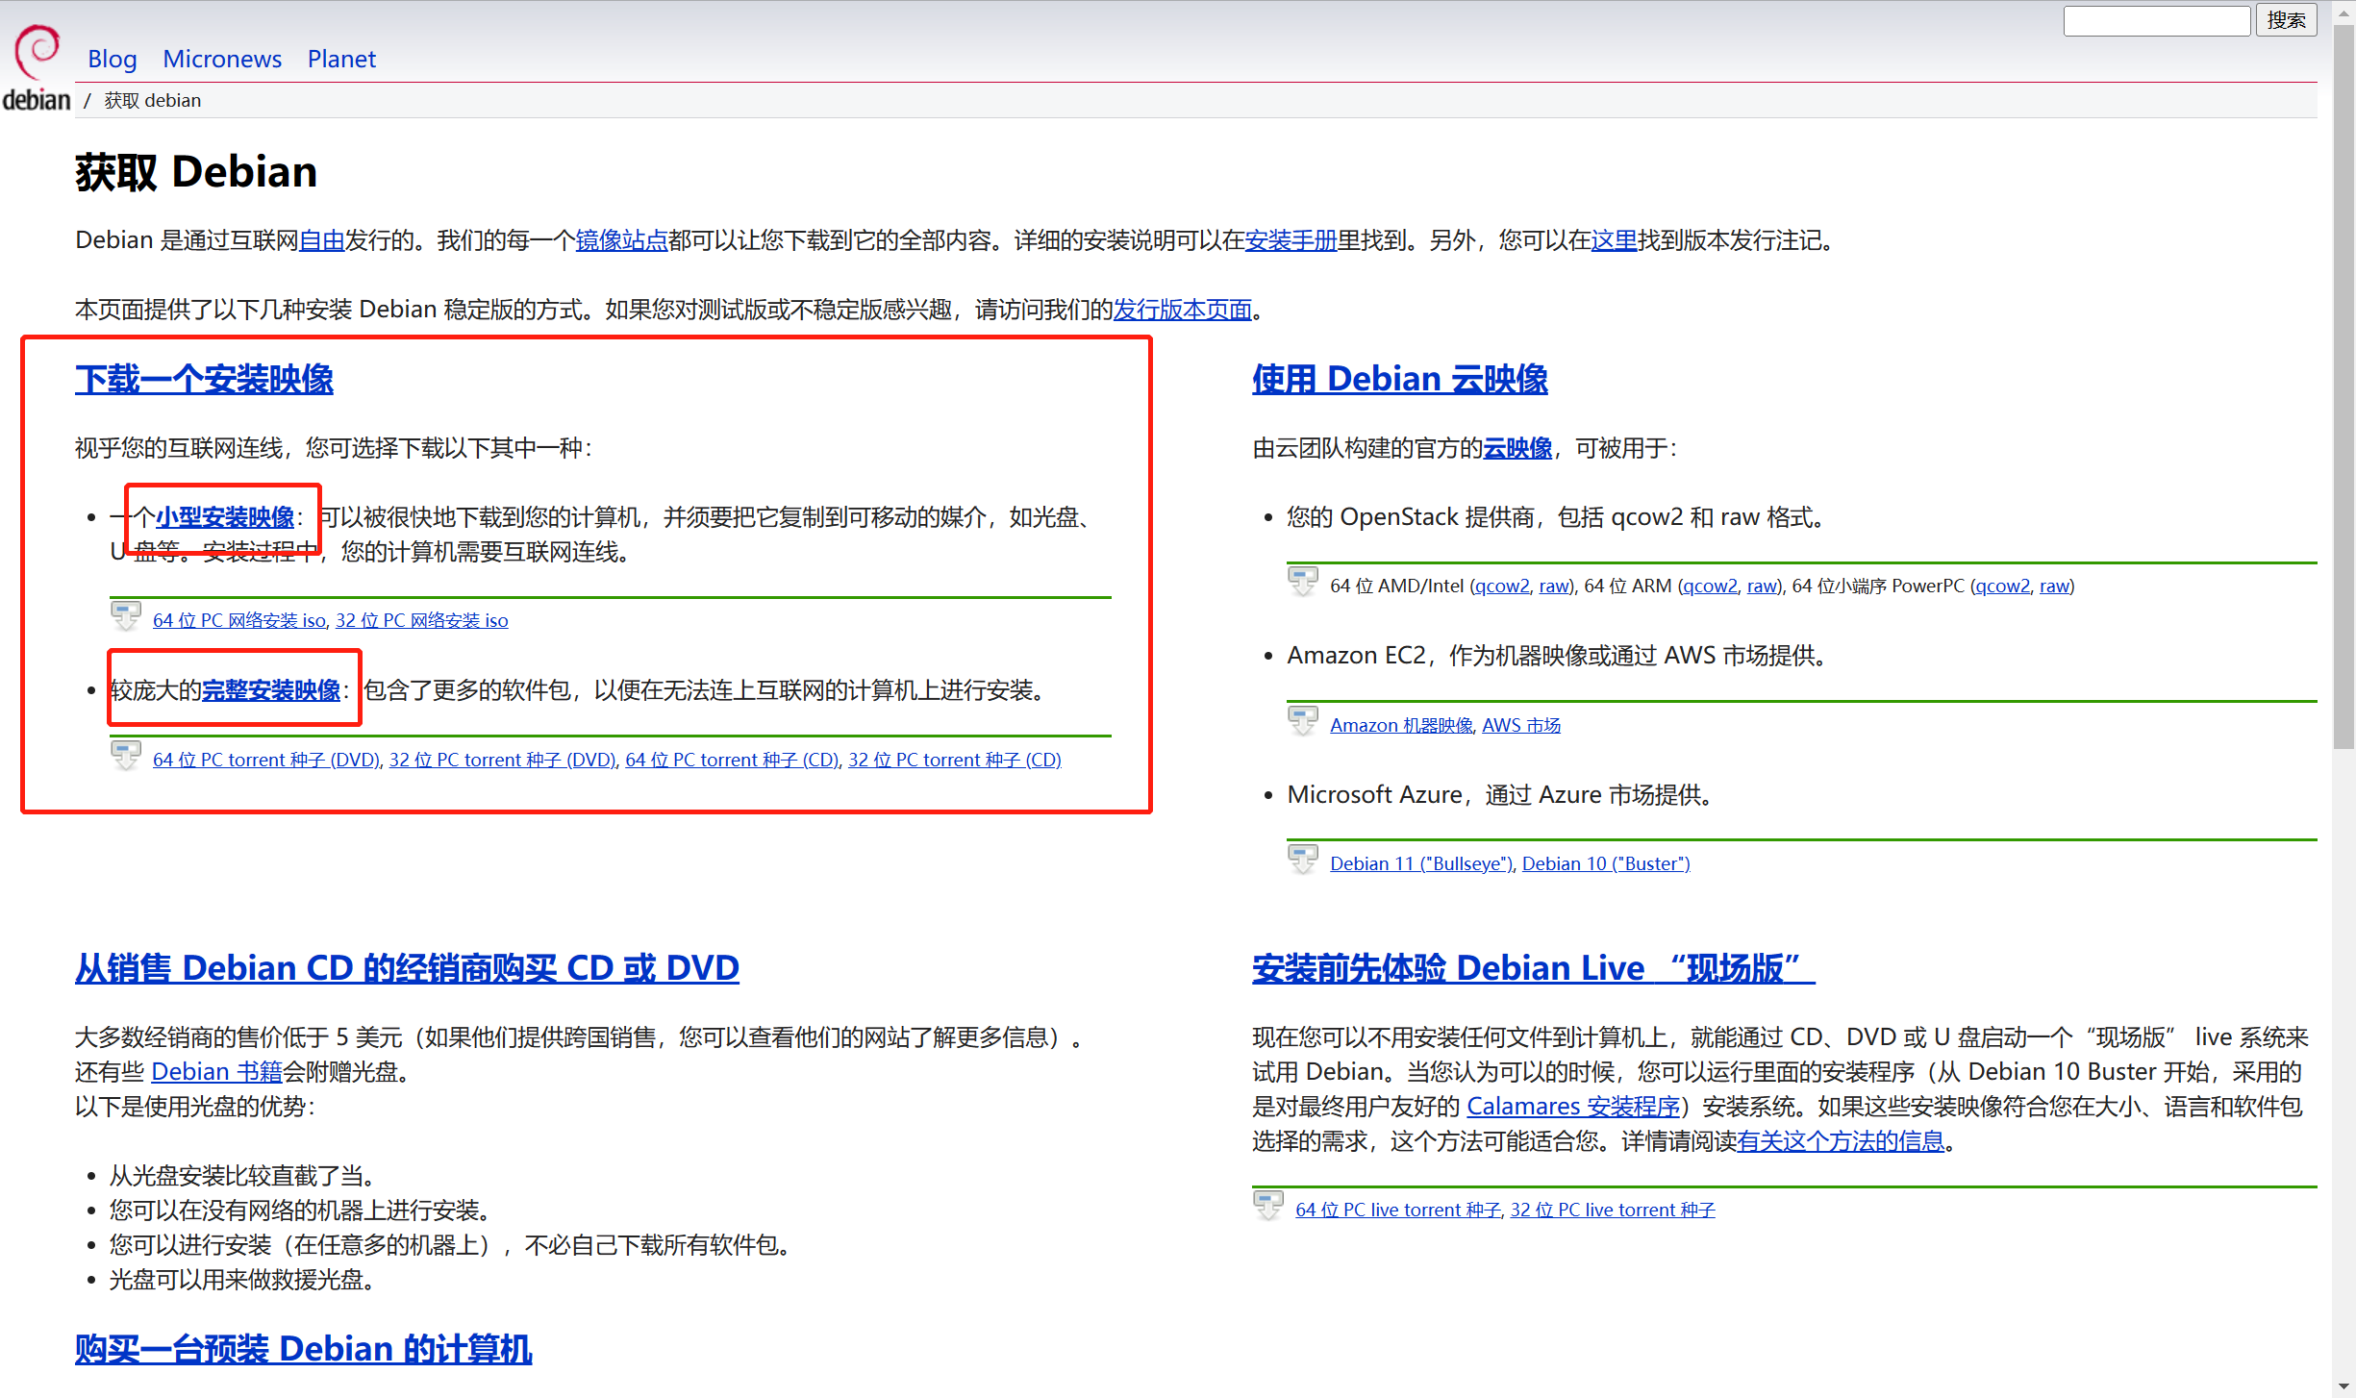Click download icon beside network install iso links

126,616
